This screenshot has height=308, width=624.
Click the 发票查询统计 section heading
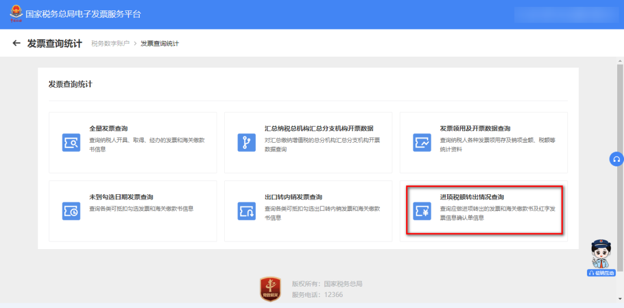pos(70,84)
